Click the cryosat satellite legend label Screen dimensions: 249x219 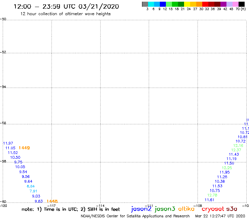point(213,209)
